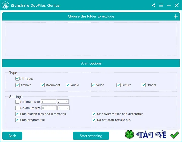Image resolution: width=182 pixels, height=142 pixels.
Task: Open the Minimum size unit dropdown
Action: pos(63,102)
